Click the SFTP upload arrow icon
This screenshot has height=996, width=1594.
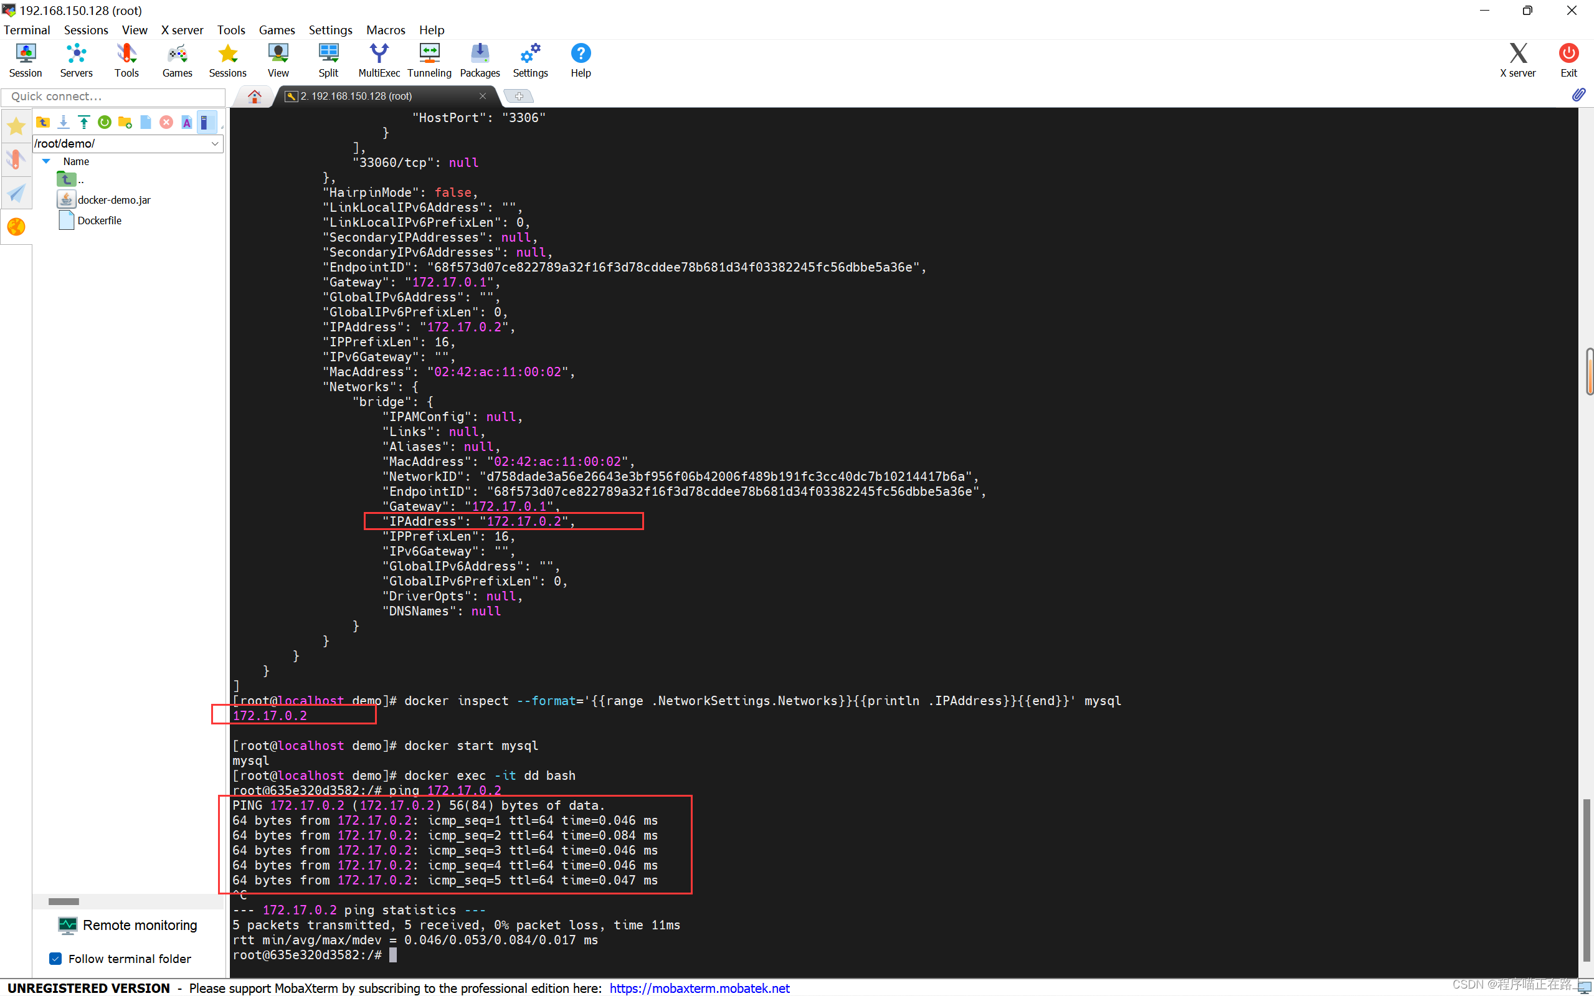[x=83, y=122]
